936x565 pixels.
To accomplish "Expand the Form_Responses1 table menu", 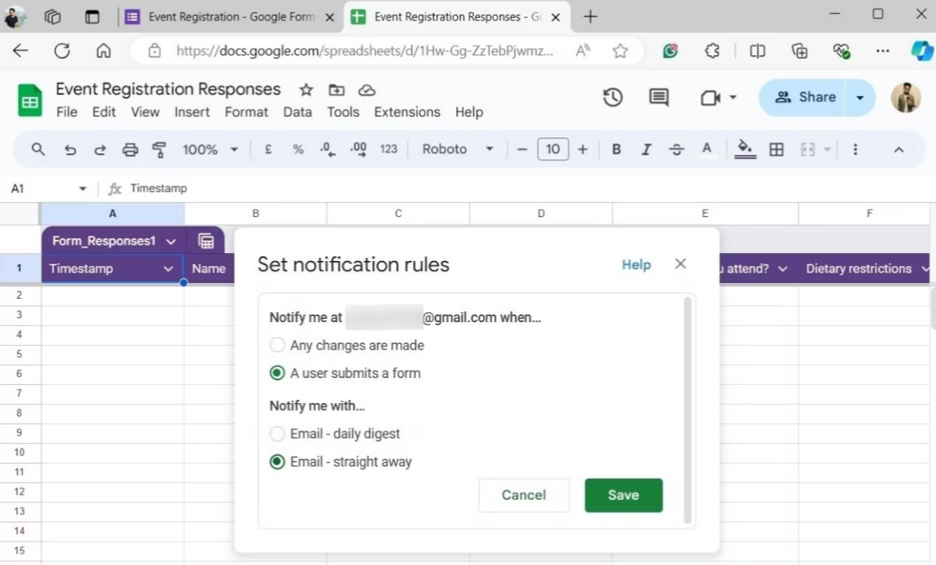I will pyautogui.click(x=171, y=241).
